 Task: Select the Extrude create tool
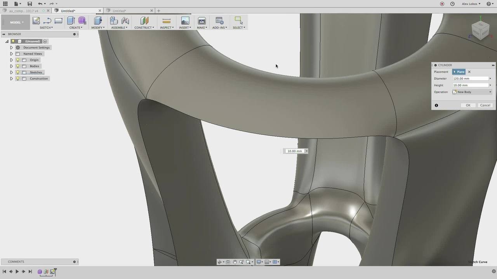point(71,21)
